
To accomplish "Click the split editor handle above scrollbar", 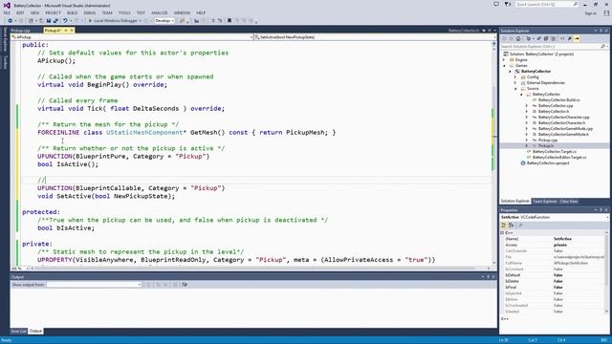I will (493, 43).
